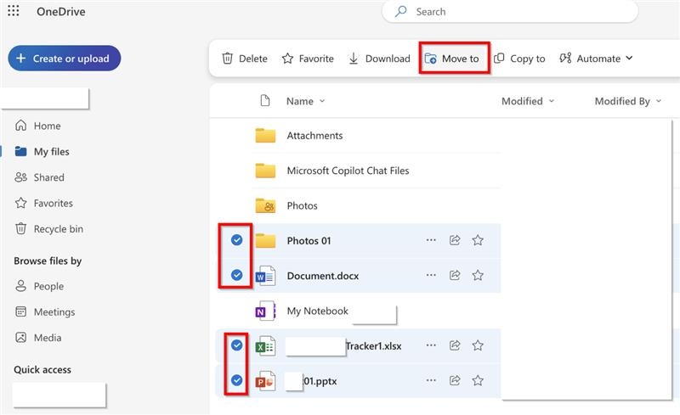Favorite the Photos 01 folder star

pyautogui.click(x=478, y=240)
